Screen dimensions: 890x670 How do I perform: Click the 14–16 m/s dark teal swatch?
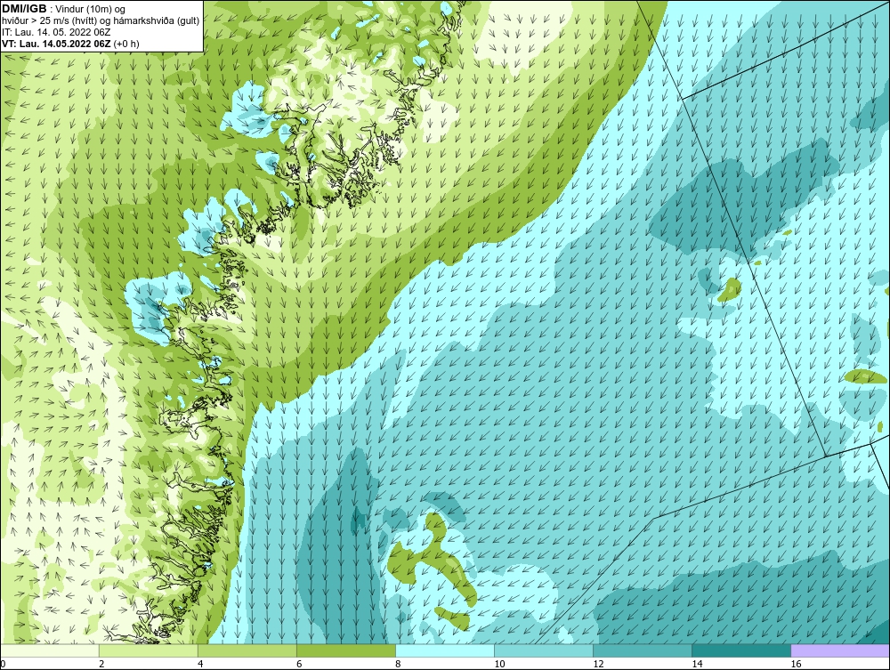(741, 650)
